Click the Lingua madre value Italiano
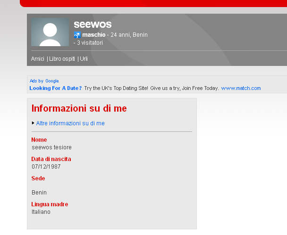The height and width of the screenshot is (235, 287). click(41, 212)
